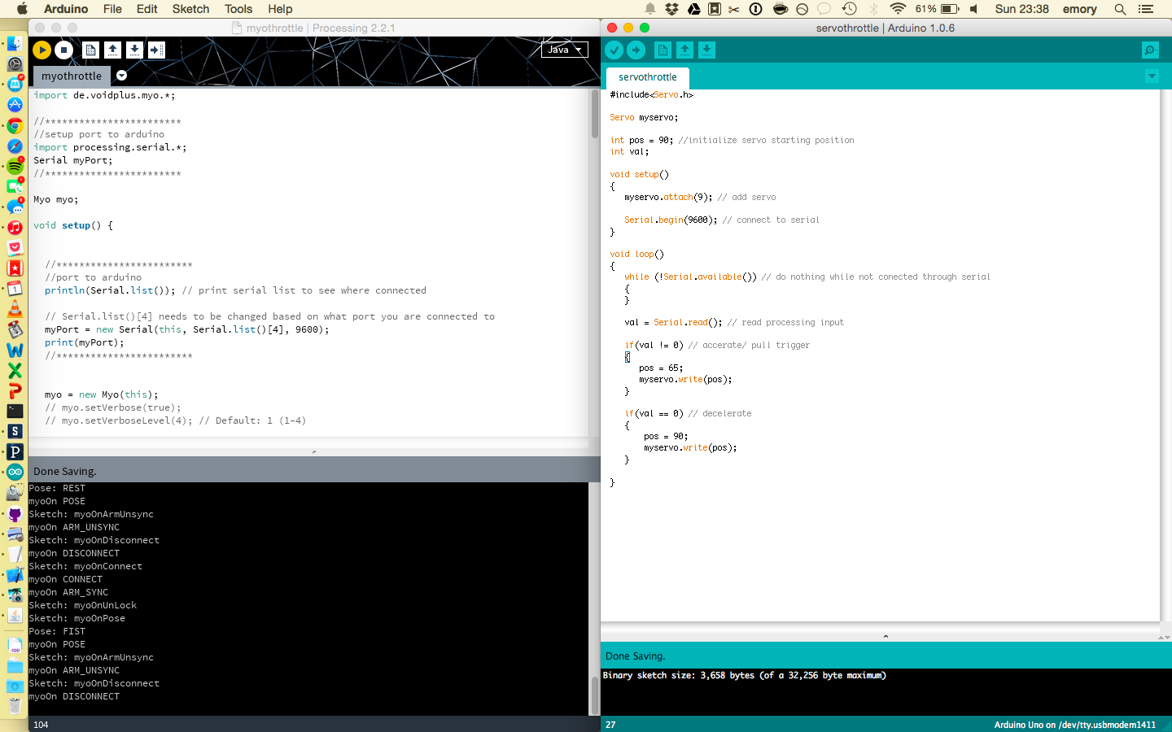This screenshot has height=732, width=1172.
Task: Save sketch using Arduino toolbar down-arrow
Action: [x=706, y=50]
